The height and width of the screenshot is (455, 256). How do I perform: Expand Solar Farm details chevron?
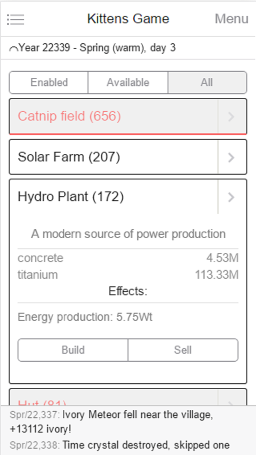[231, 157]
